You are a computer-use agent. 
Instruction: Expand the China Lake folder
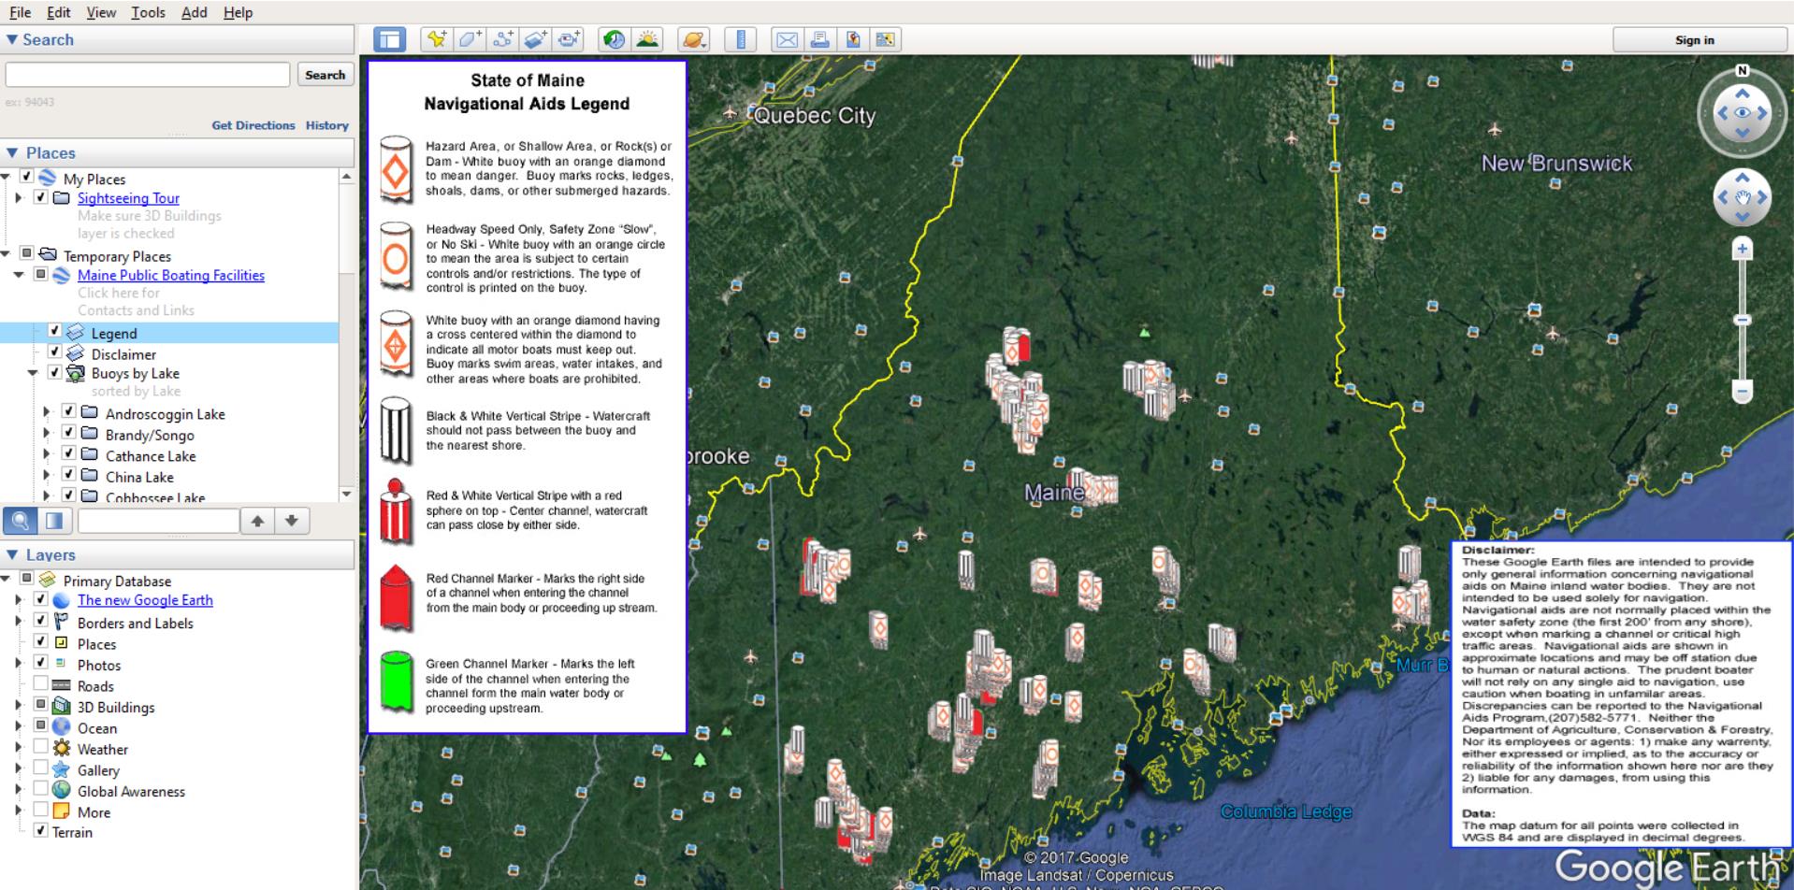pyautogui.click(x=47, y=477)
